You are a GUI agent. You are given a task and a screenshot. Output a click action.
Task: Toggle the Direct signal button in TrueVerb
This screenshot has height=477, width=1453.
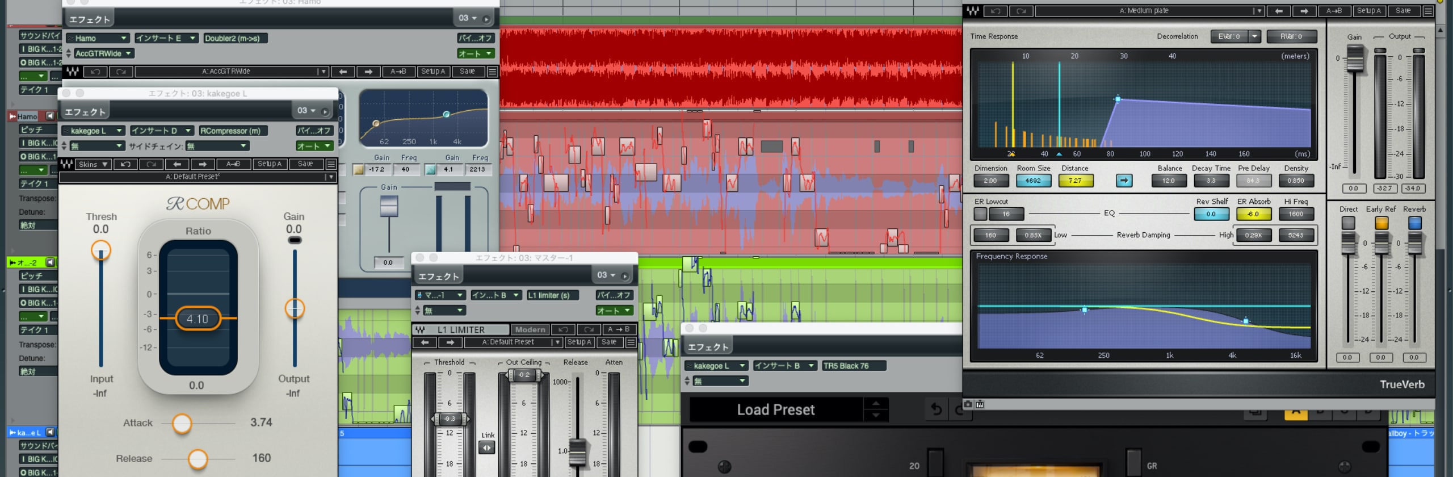[x=1348, y=223]
